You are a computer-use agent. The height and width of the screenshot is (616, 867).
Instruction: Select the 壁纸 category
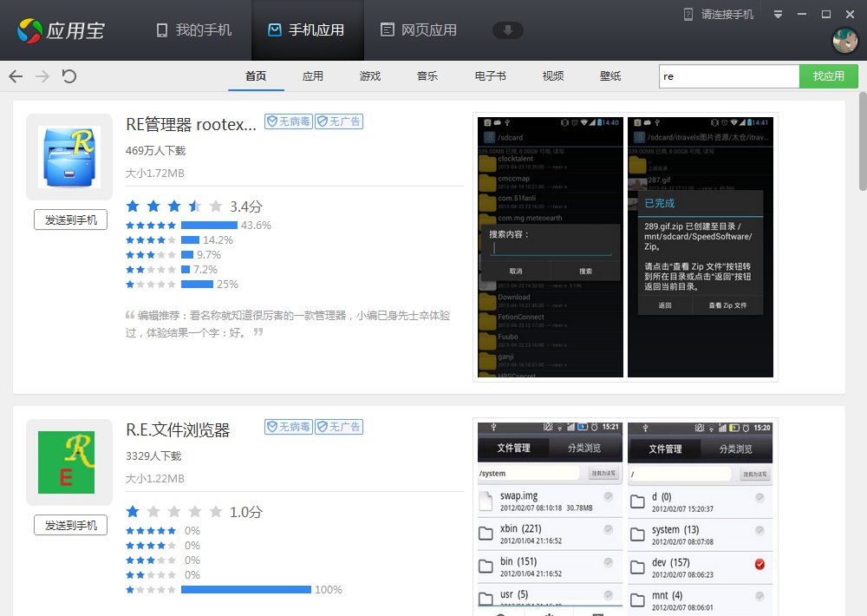click(610, 75)
